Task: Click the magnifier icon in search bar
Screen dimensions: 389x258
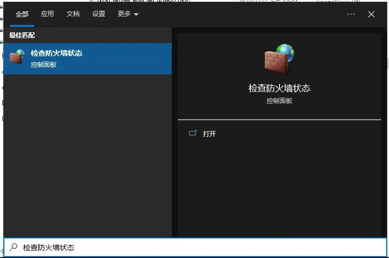Action: tap(14, 248)
